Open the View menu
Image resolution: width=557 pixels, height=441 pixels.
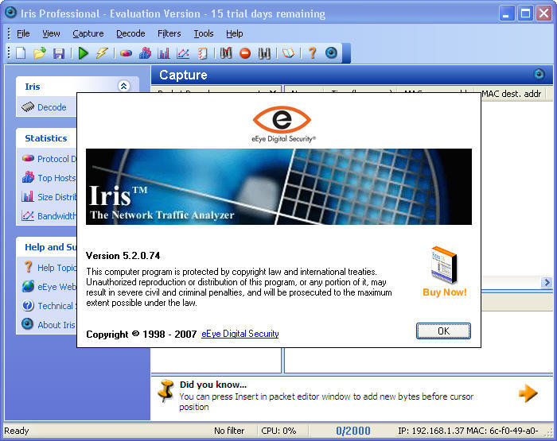pyautogui.click(x=51, y=33)
